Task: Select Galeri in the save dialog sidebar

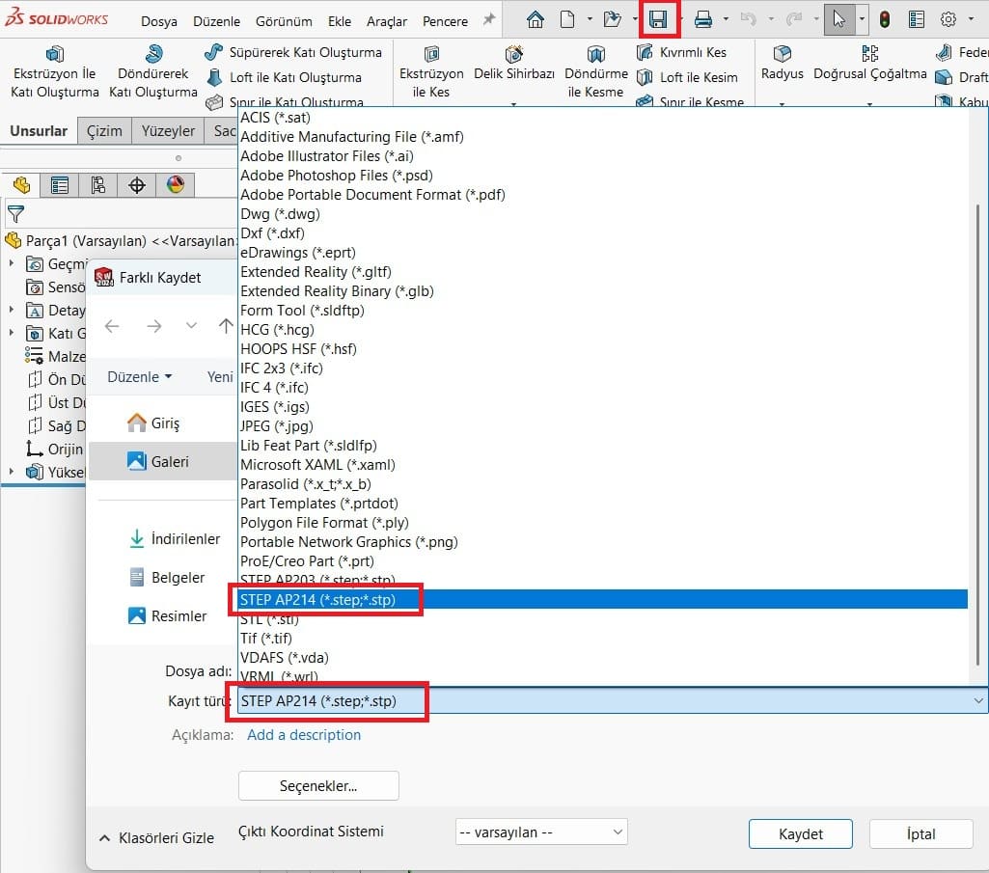Action: point(163,461)
